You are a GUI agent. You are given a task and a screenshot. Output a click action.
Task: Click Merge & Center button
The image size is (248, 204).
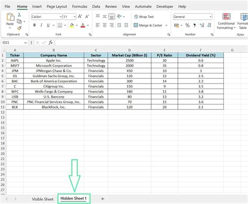tap(148, 26)
